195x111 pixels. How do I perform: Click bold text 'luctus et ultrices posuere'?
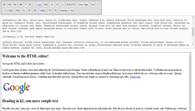pos(27,73)
